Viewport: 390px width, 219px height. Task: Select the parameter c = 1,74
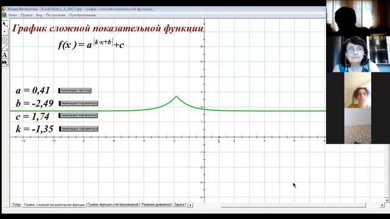(x=32, y=116)
